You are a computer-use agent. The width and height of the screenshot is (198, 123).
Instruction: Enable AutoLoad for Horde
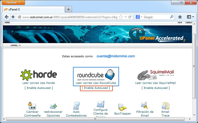pyautogui.click(x=38, y=88)
